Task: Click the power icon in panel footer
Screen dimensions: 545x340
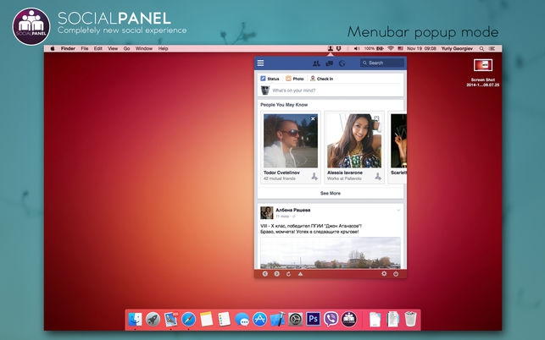Action: point(396,274)
